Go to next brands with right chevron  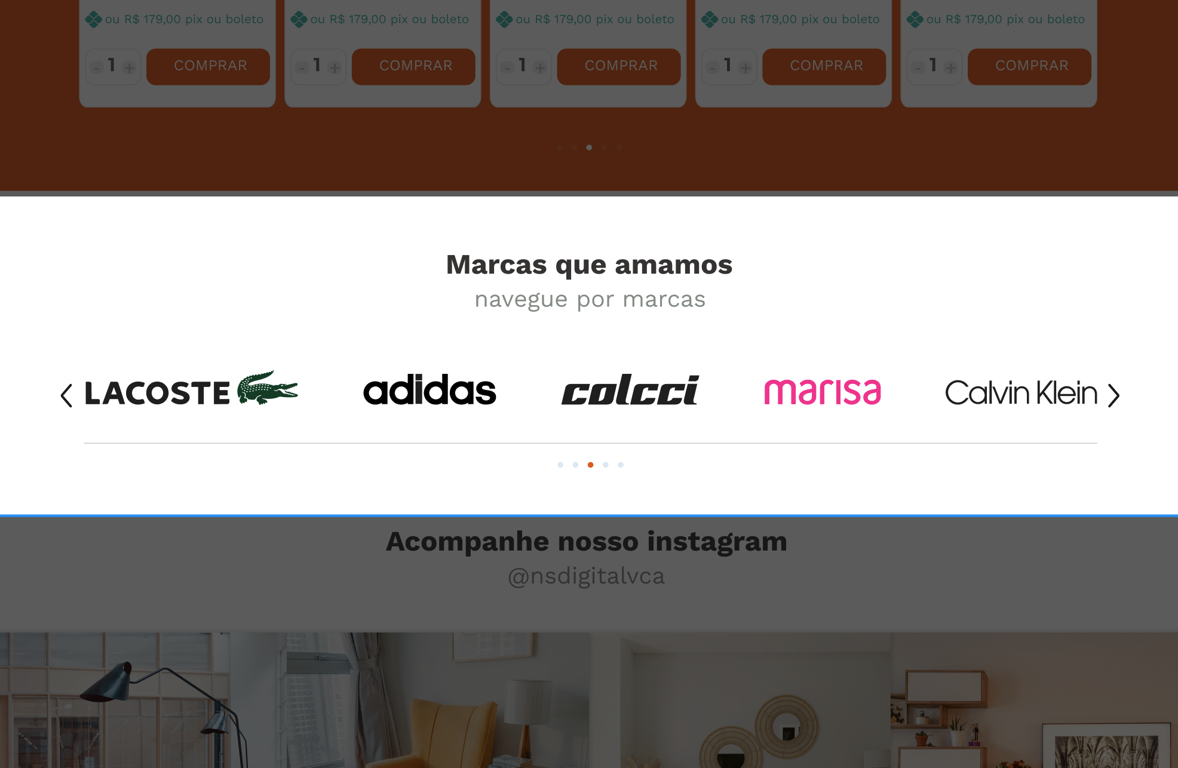pyautogui.click(x=1113, y=395)
